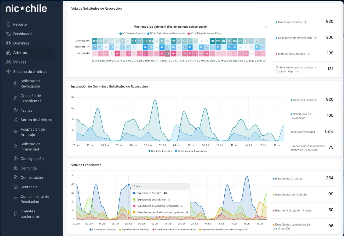Viewport: 344px width, 236px height.
Task: Open heatmap chart hamburger menu
Action: click(x=266, y=27)
